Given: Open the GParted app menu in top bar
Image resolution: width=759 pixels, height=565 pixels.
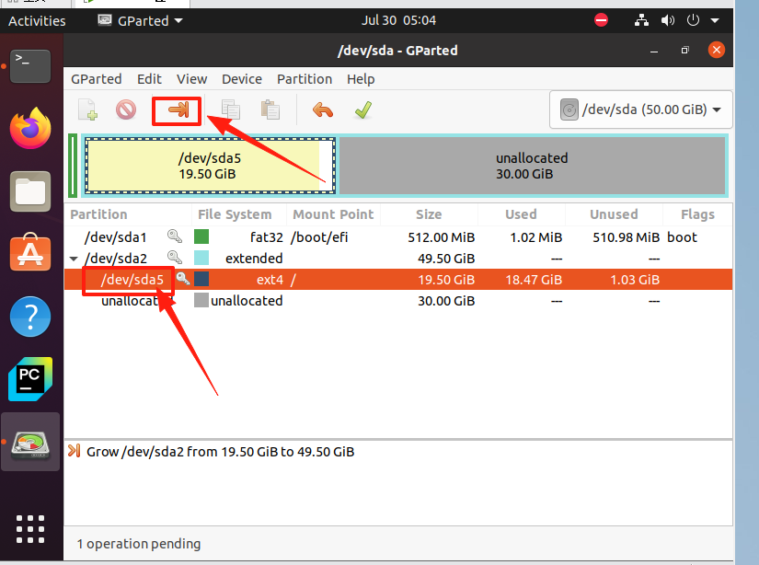Looking at the screenshot, I should (x=140, y=20).
